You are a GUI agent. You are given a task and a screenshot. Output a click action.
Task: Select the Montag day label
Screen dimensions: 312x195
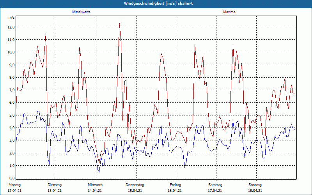(x=14, y=185)
